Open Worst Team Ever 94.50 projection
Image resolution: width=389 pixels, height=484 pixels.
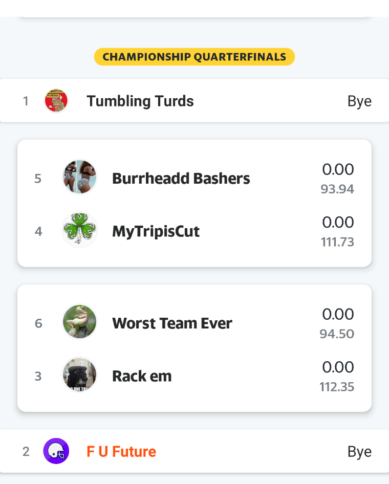point(337,334)
